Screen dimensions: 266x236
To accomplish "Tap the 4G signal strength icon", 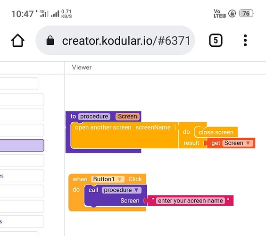I will tap(44, 14).
